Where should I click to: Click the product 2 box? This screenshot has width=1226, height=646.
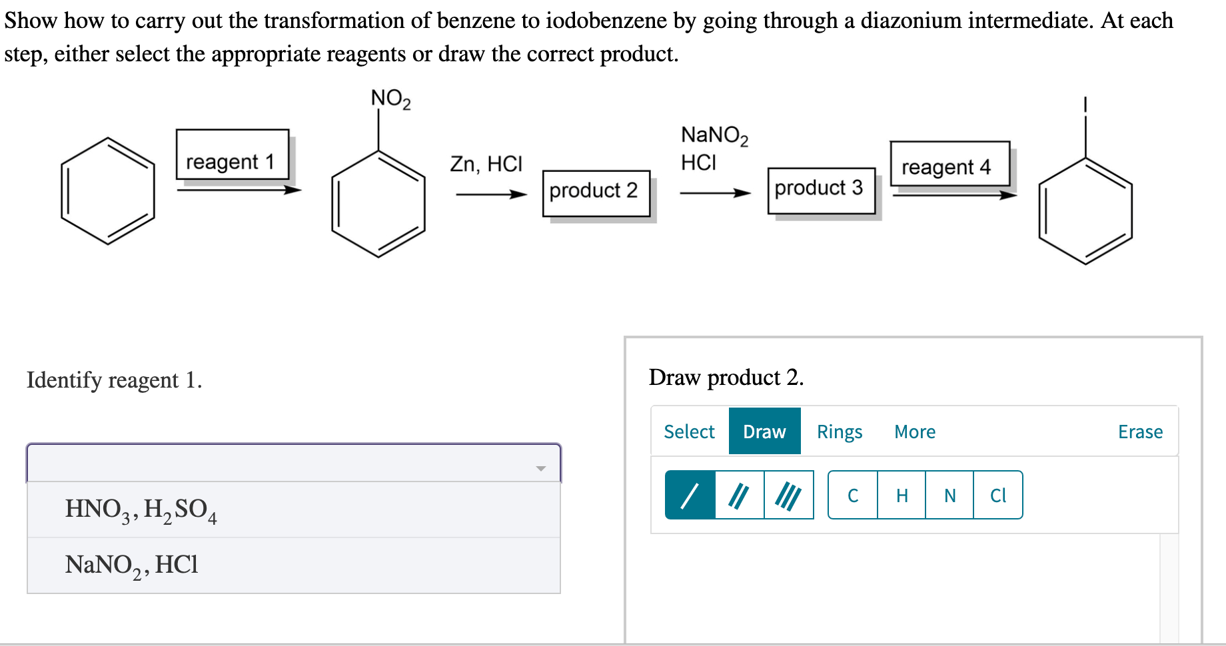[595, 192]
